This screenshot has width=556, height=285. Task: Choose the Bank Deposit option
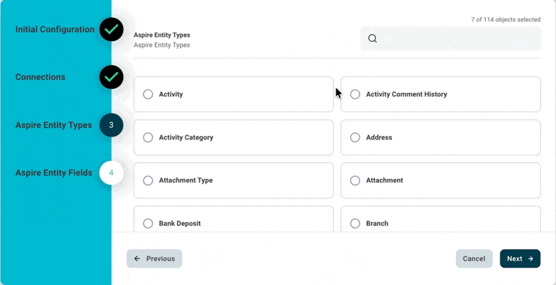(148, 223)
